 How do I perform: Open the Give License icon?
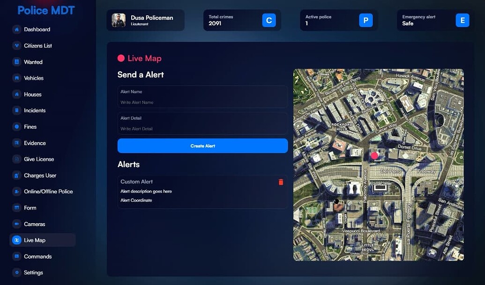[x=16, y=159]
